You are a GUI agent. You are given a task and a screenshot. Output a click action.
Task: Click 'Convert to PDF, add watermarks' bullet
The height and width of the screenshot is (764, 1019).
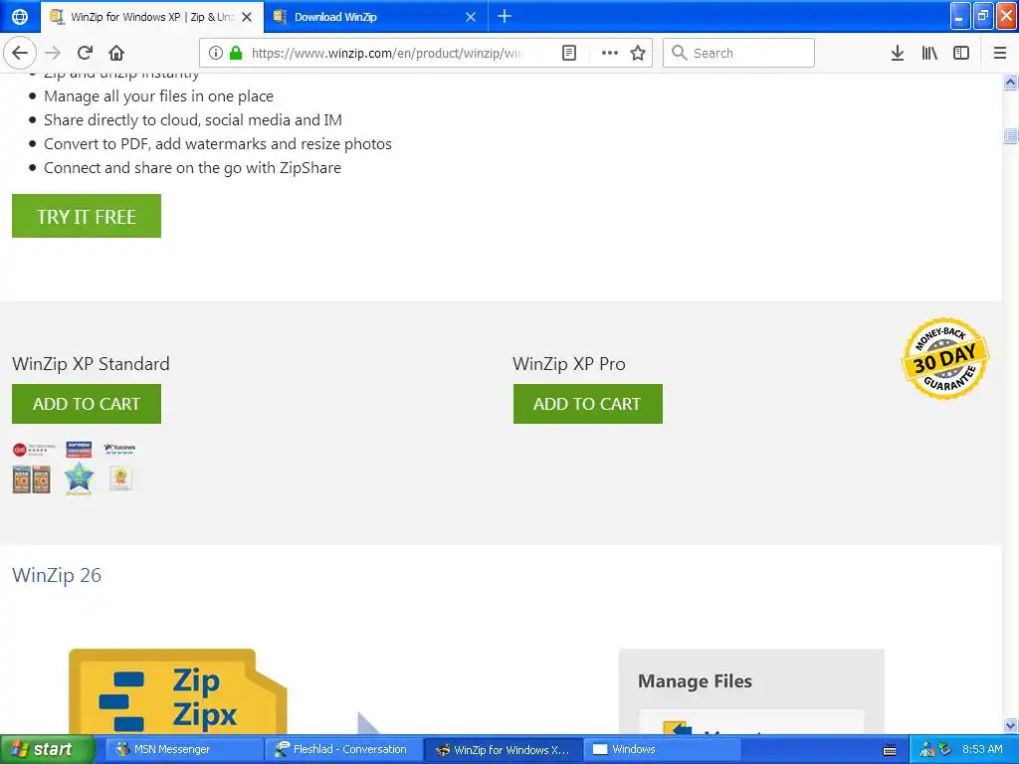pos(218,143)
